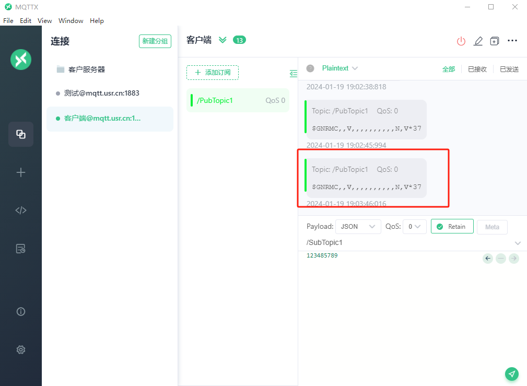Open the Payload JSON format dropdown
The height and width of the screenshot is (386, 527).
tap(358, 227)
